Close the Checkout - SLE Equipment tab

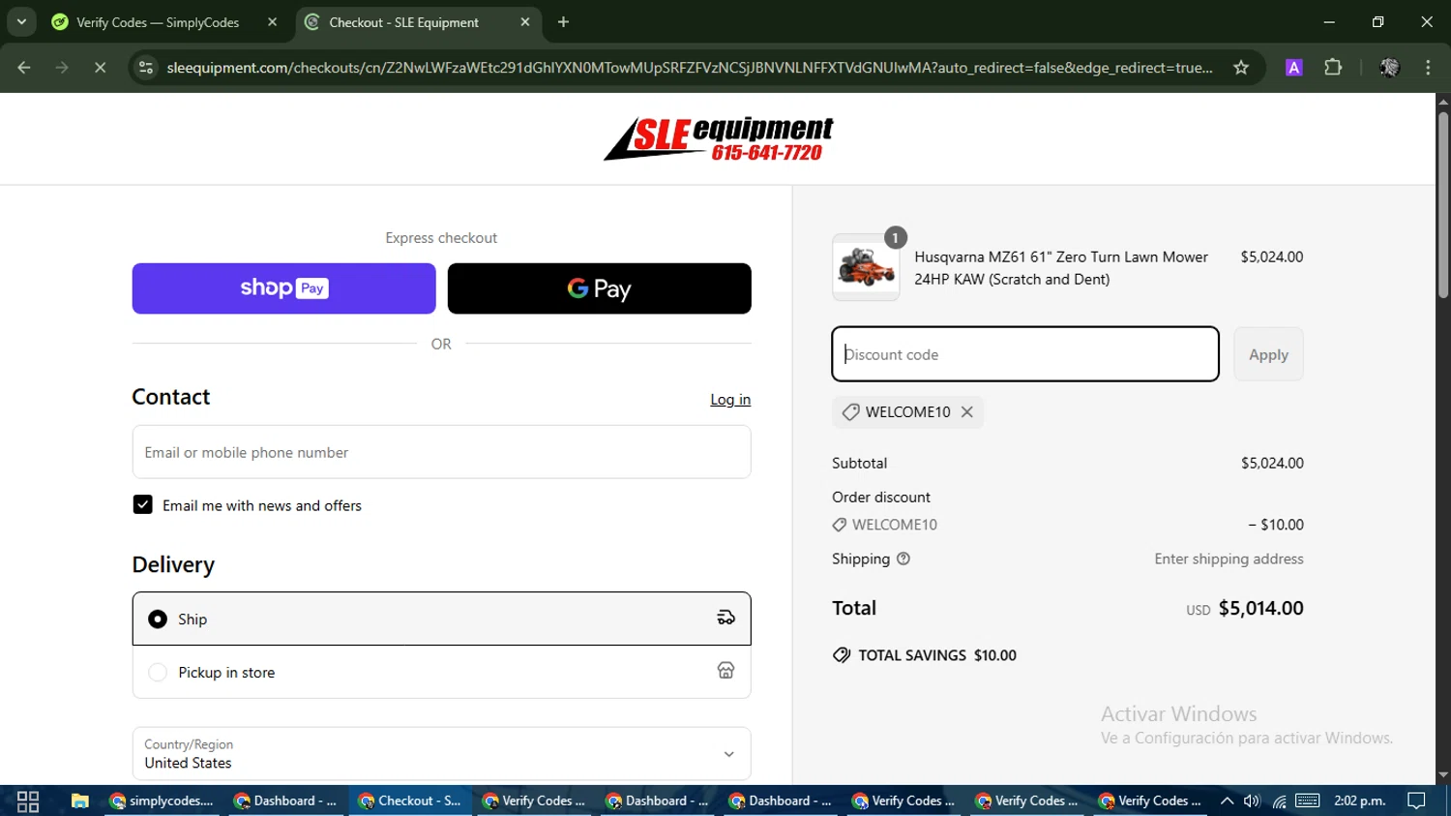[525, 22]
